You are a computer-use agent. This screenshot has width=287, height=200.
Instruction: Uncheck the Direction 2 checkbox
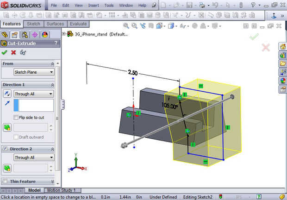[x=5, y=149]
